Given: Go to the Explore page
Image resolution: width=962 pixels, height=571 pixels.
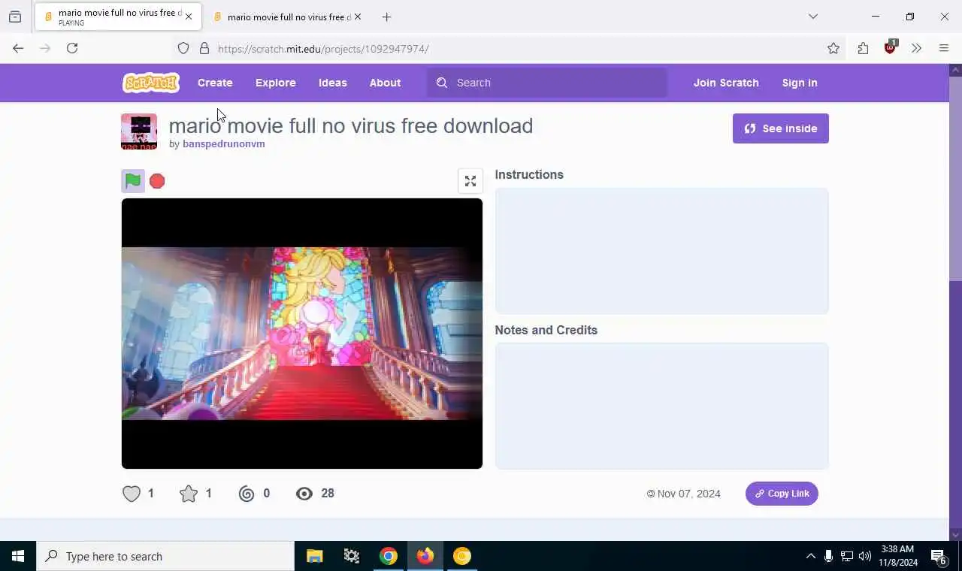Looking at the screenshot, I should click(276, 83).
